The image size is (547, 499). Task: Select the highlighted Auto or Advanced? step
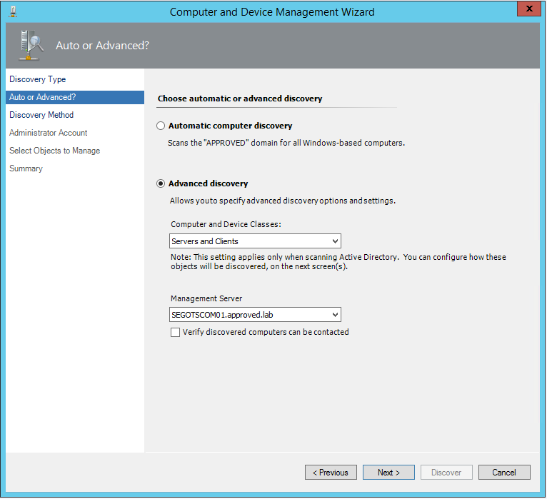[43, 97]
